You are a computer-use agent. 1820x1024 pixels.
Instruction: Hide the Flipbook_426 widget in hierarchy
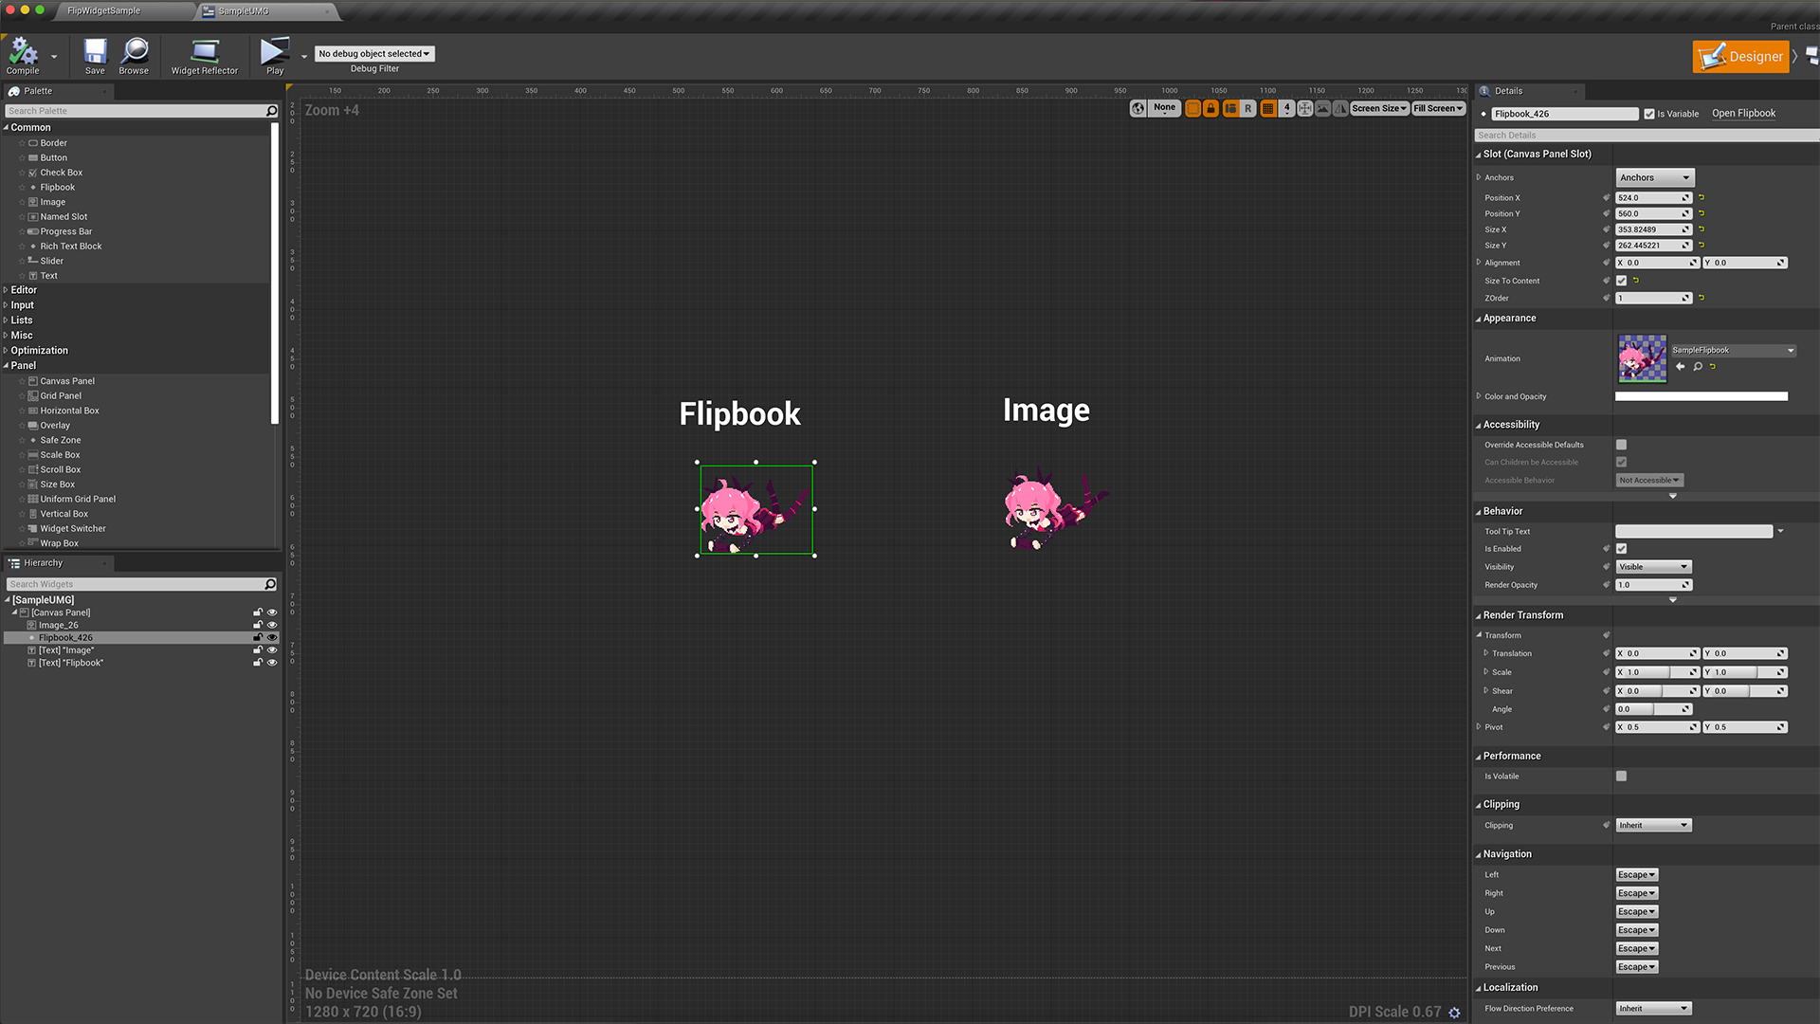coord(272,637)
